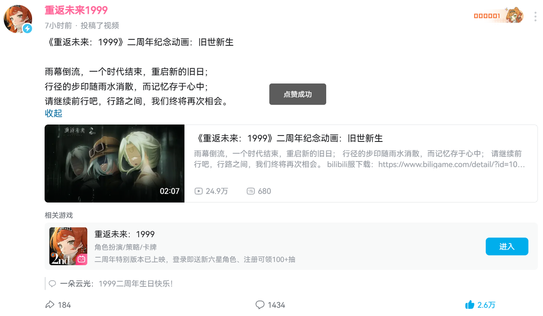
Task: Open comments via the speech bubble icon
Action: [260, 305]
